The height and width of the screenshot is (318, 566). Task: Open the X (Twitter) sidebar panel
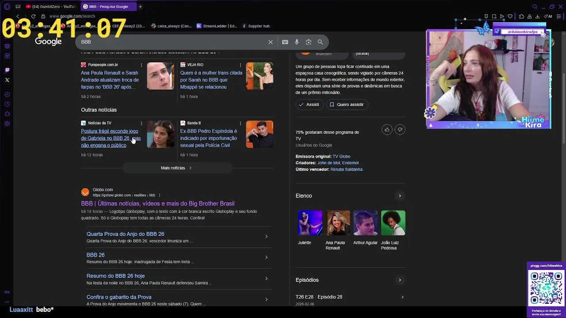7,80
